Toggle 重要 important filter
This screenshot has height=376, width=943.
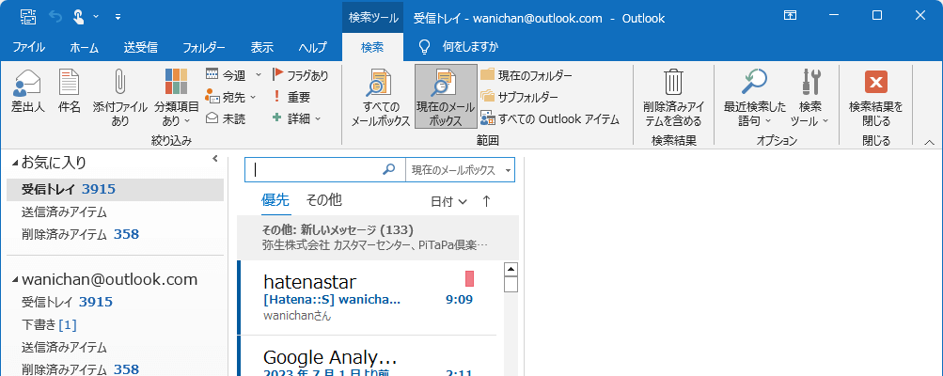(291, 96)
